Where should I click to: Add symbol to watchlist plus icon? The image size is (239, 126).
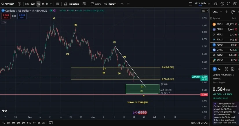pos(227,12)
